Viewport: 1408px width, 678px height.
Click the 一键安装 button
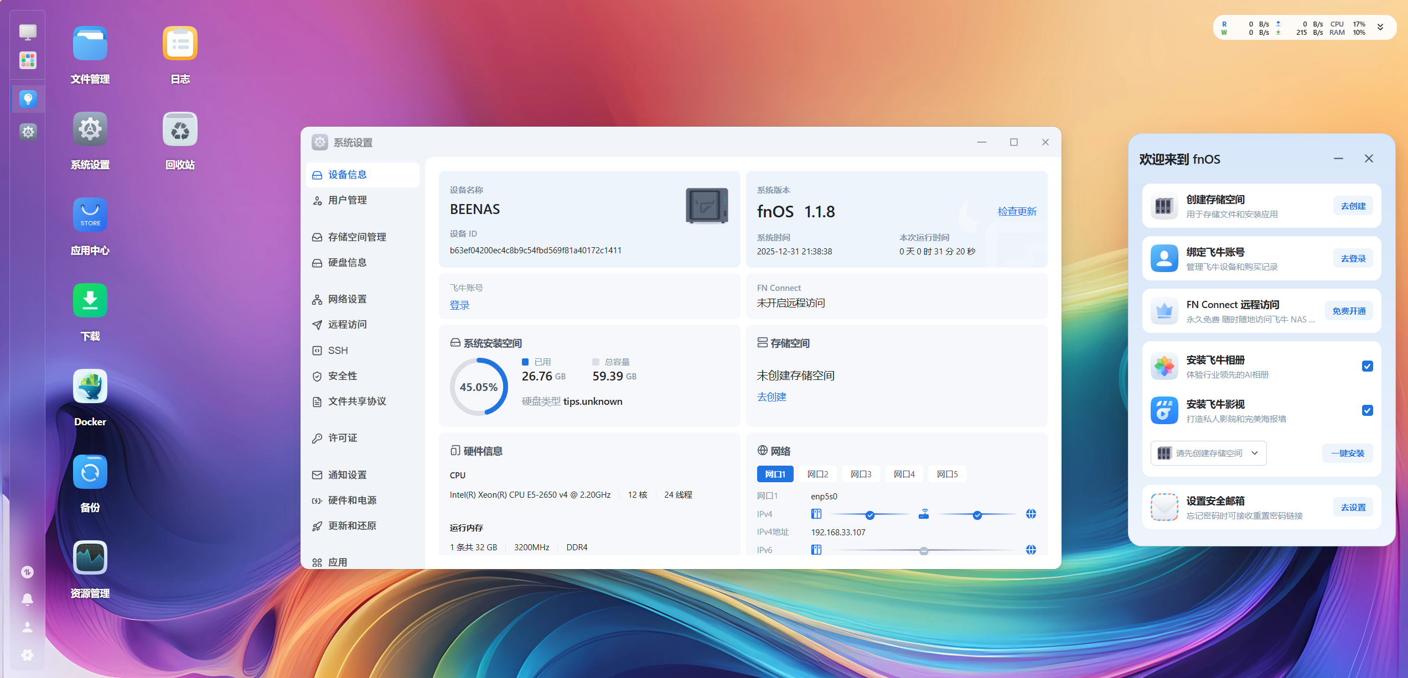1348,453
